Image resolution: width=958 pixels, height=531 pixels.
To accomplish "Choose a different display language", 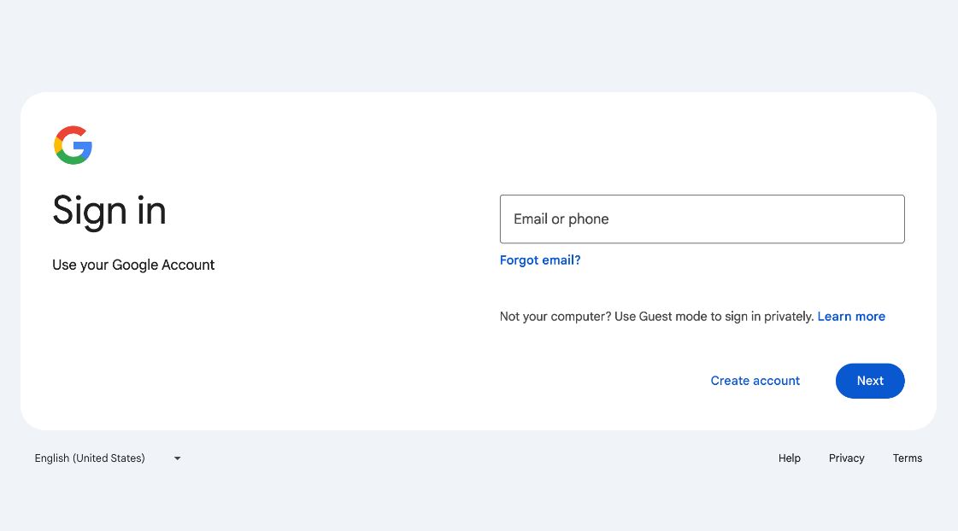I will (107, 458).
